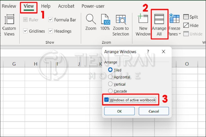Toggle the Ruler checkbox
Viewport: 206px width, 137px height.
[25, 20]
